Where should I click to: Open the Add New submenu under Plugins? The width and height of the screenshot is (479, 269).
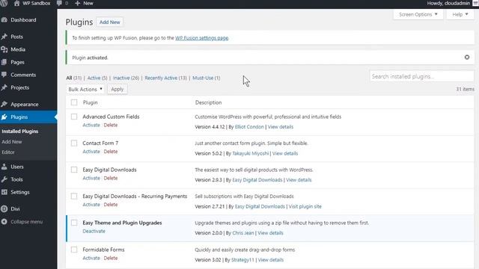[x=12, y=142]
